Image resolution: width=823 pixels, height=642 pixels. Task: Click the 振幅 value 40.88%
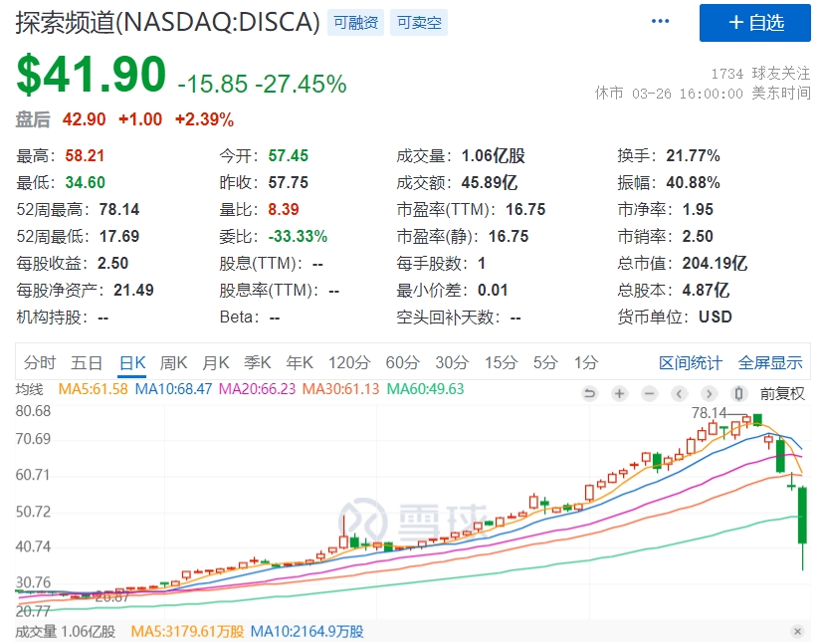(693, 183)
